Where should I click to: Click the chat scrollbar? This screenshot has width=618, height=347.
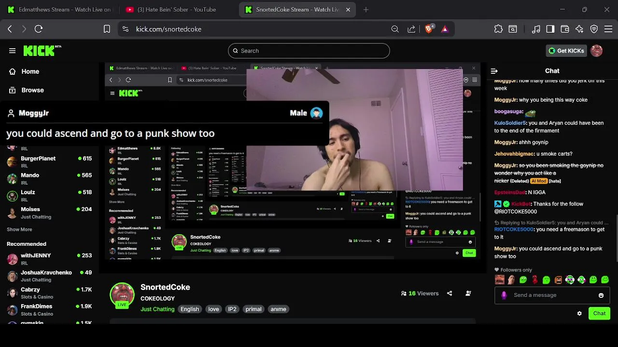(x=616, y=237)
